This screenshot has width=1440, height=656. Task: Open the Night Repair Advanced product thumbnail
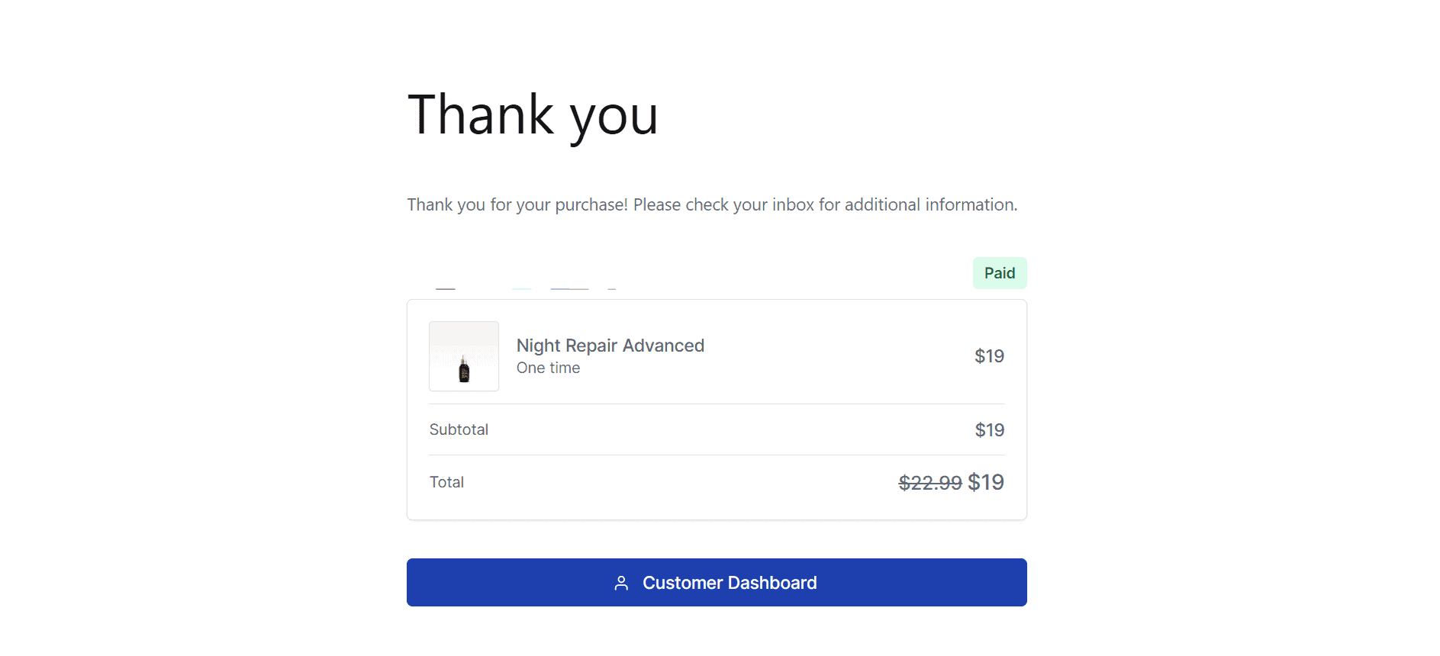click(x=464, y=356)
